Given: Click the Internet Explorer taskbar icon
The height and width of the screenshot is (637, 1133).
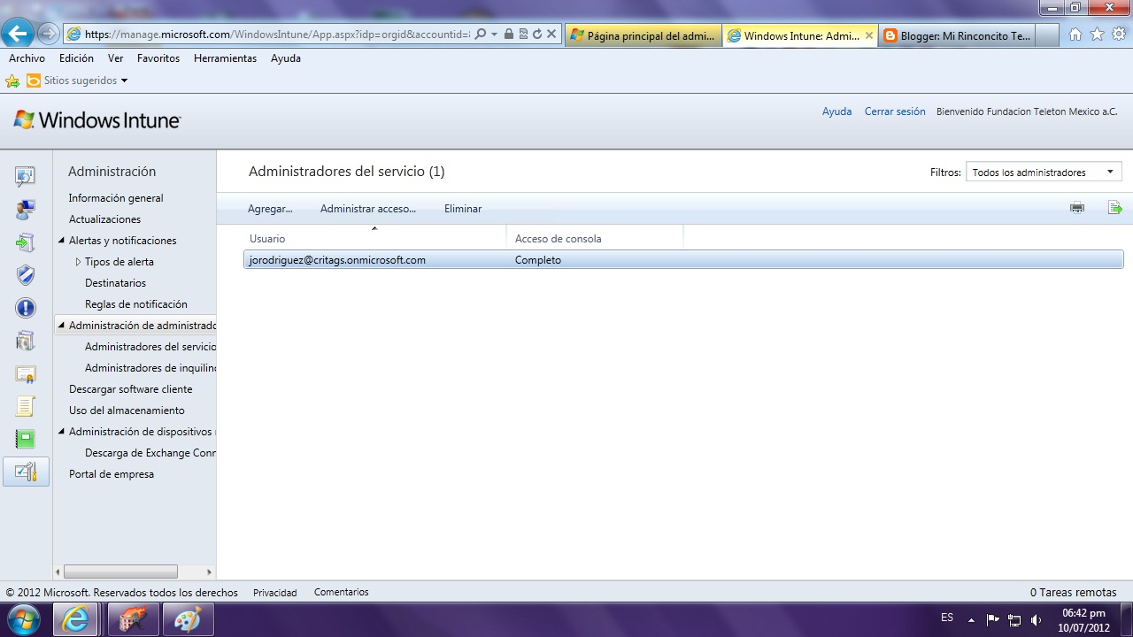Looking at the screenshot, I should [x=76, y=620].
